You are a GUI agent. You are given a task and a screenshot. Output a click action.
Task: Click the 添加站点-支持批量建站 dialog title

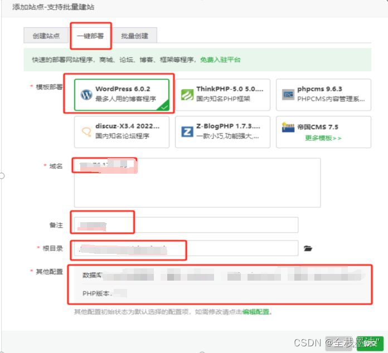[x=53, y=7]
